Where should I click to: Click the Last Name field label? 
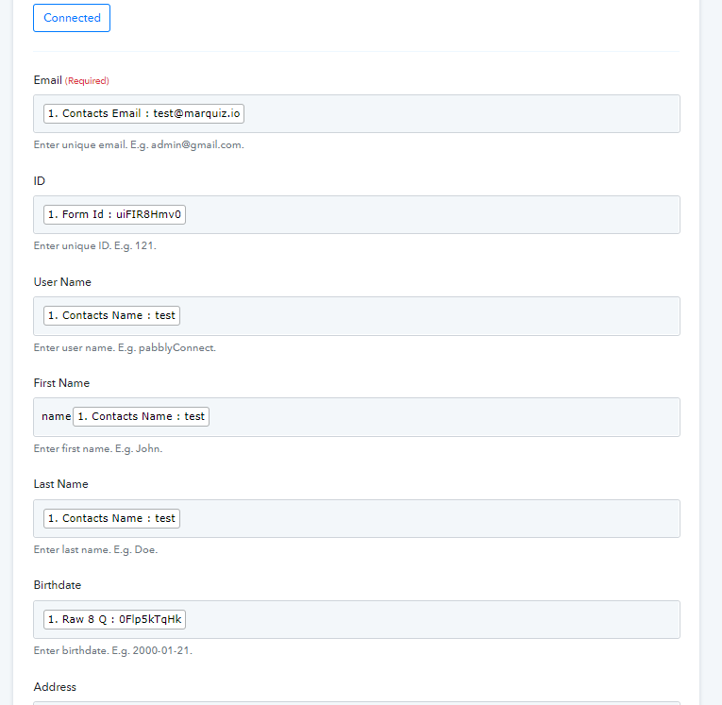pos(60,484)
